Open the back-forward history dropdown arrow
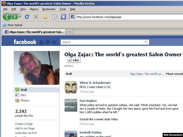 tap(20, 17)
